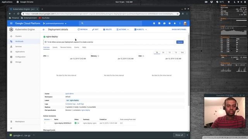The width and height of the screenshot is (248, 139).
Task: Reload the page in Chrome
Action: [x=18, y=14]
